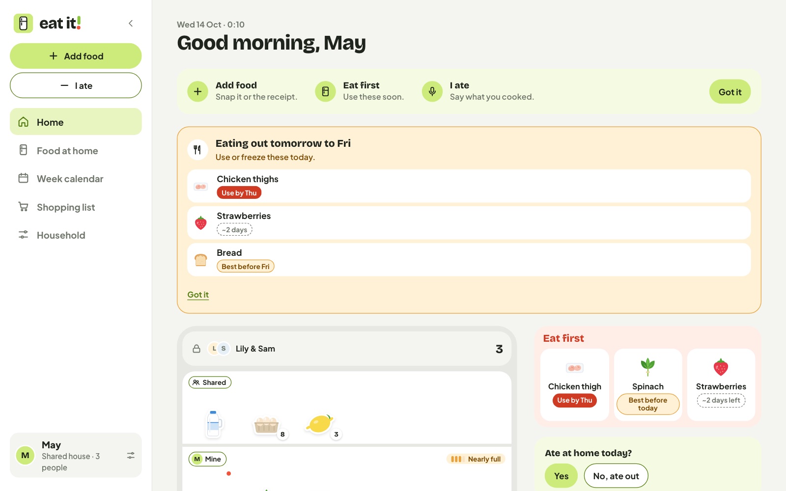Click the Best before Fri badge
The height and width of the screenshot is (491, 786).
245,266
